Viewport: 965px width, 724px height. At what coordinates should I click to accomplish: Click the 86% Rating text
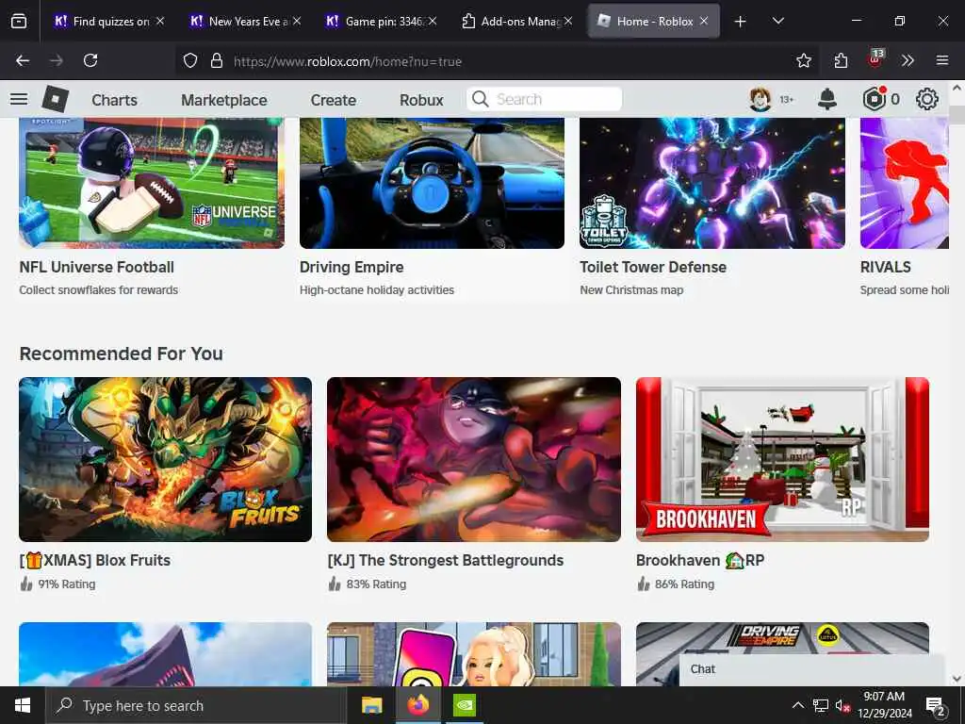684,584
